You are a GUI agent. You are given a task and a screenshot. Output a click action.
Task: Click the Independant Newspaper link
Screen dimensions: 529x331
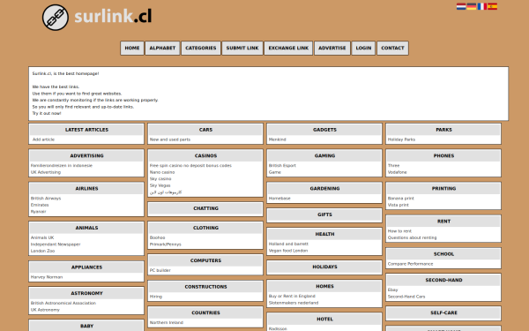point(56,244)
